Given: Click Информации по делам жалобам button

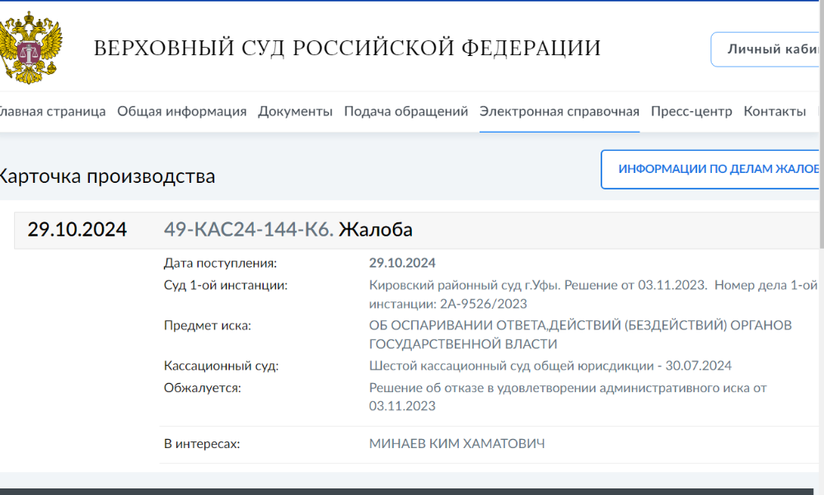Looking at the screenshot, I should tap(712, 169).
